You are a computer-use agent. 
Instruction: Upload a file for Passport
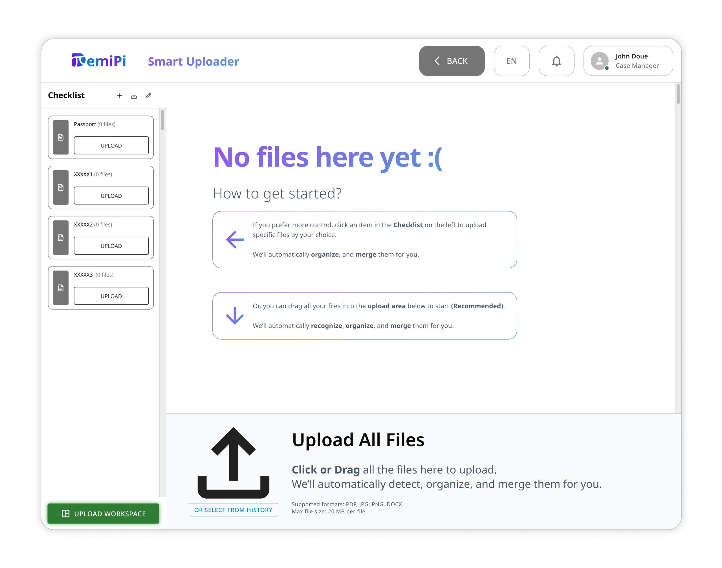coord(111,146)
